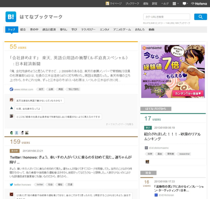Click the 16 users bookmark count

tap(147, 183)
